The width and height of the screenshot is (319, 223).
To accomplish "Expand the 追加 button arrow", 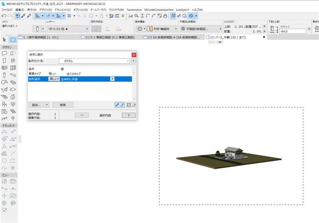I will (47, 105).
